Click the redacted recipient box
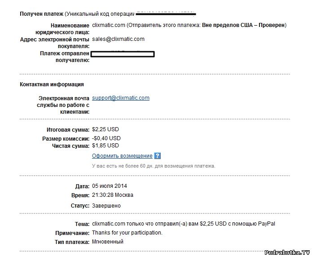This screenshot has width=312, height=257. [x=123, y=54]
